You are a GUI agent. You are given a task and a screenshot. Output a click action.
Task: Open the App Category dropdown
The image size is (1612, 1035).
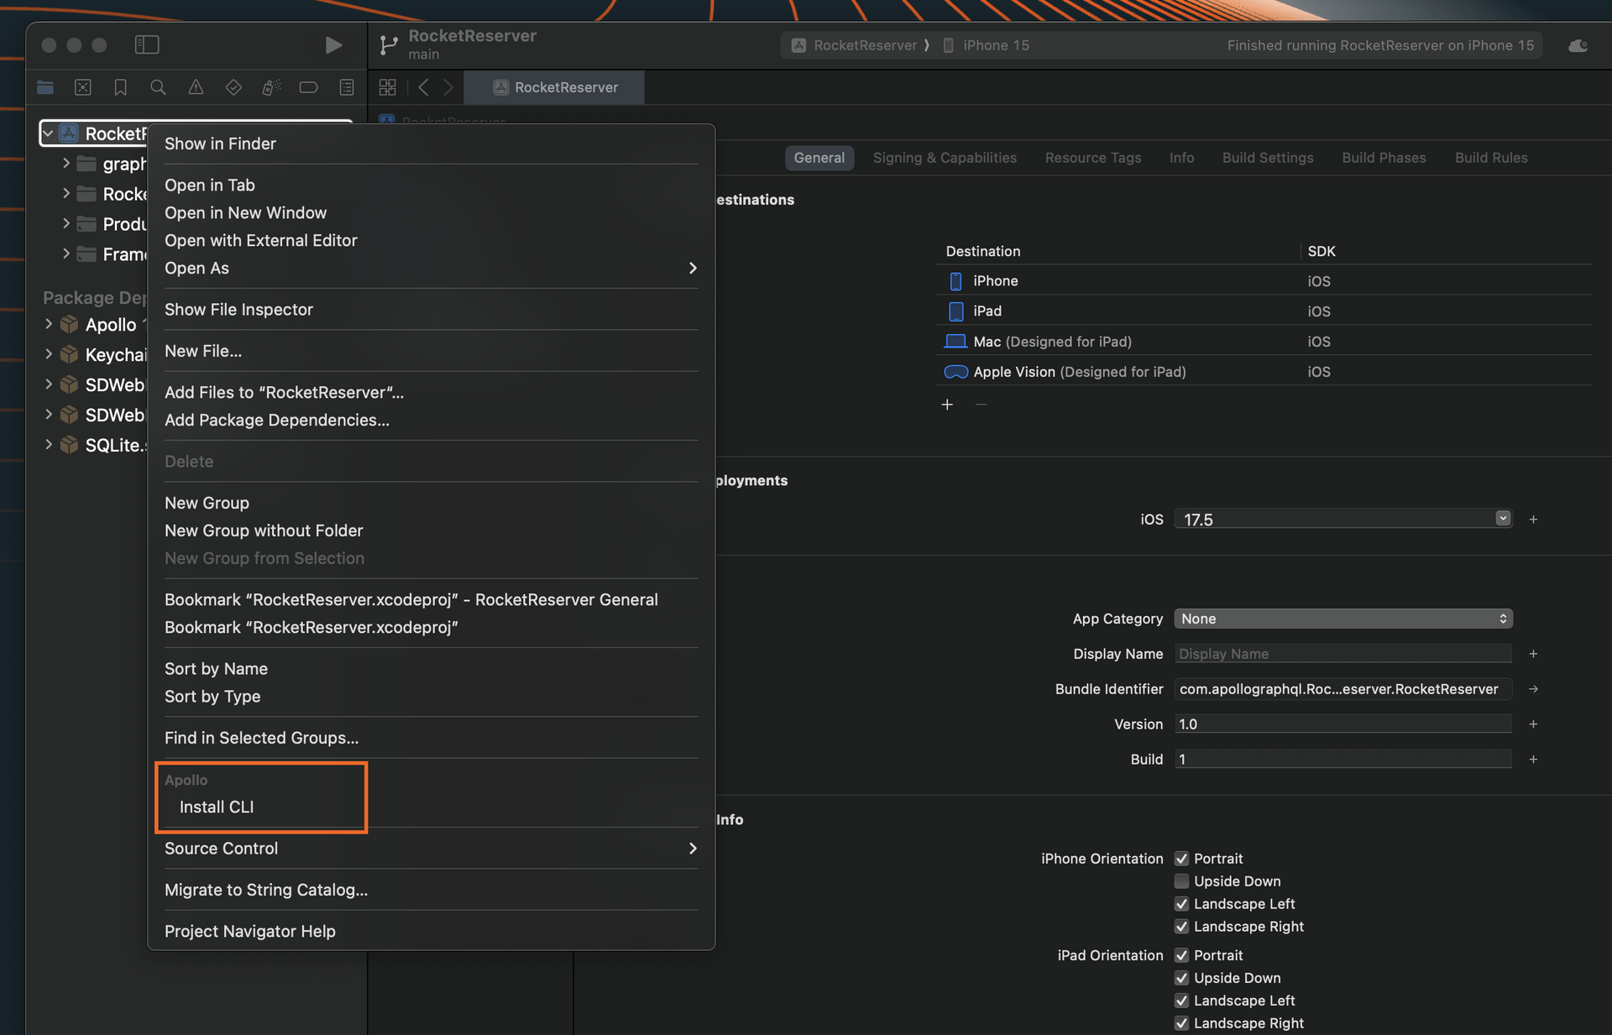click(x=1342, y=619)
